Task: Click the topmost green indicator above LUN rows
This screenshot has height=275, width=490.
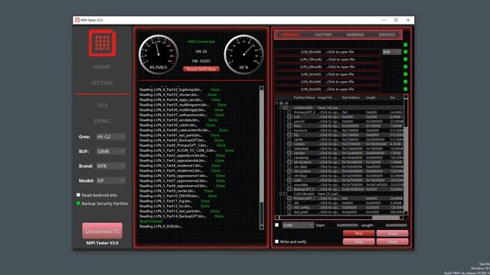Action: pyautogui.click(x=405, y=45)
